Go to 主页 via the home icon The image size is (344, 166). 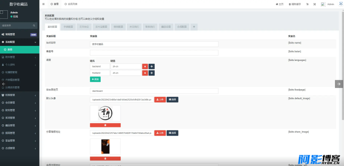pyautogui.click(x=277, y=4)
